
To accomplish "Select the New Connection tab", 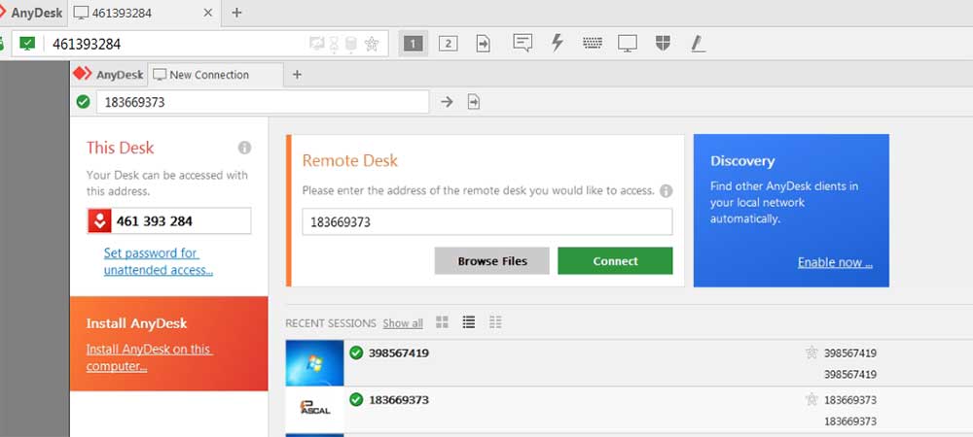I will click(216, 75).
